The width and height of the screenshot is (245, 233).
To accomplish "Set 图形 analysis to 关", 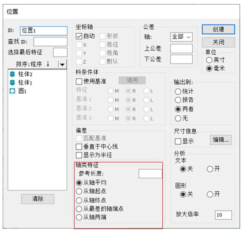I will (183, 195).
